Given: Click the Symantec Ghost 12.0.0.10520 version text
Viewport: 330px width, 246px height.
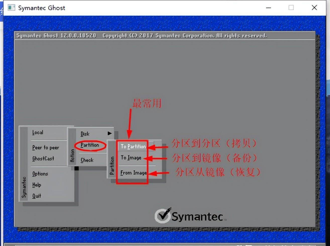Looking at the screenshot, I should point(56,36).
